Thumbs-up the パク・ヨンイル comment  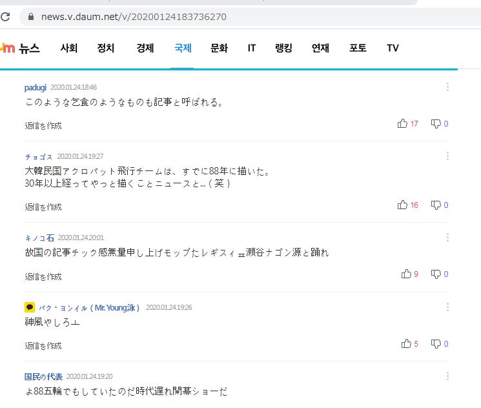(x=406, y=343)
